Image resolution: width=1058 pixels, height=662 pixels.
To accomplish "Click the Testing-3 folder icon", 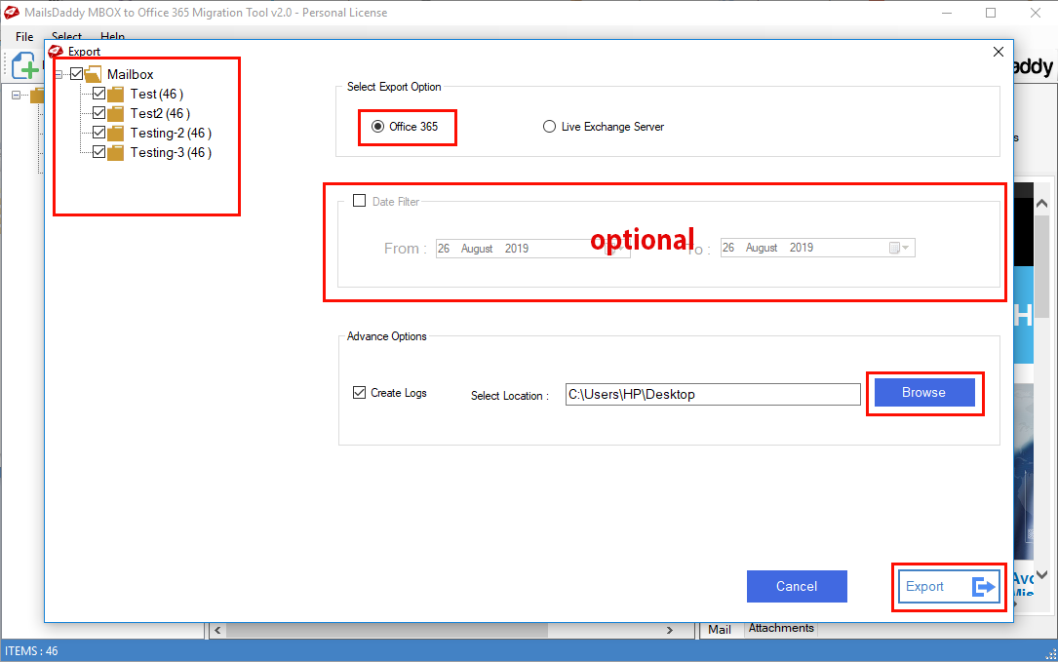I will pos(116,152).
